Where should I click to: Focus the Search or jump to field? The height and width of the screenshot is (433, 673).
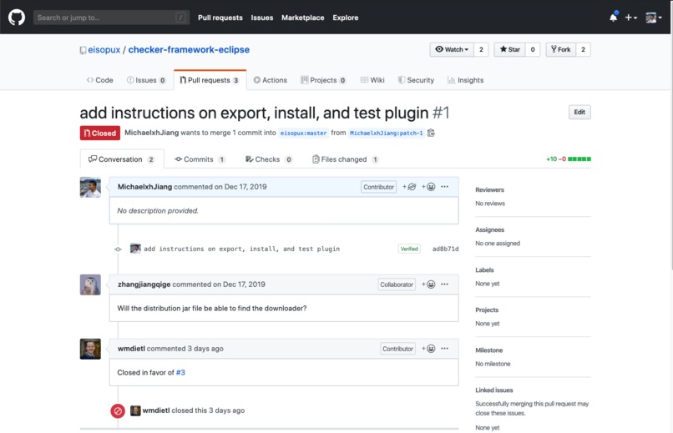(111, 18)
